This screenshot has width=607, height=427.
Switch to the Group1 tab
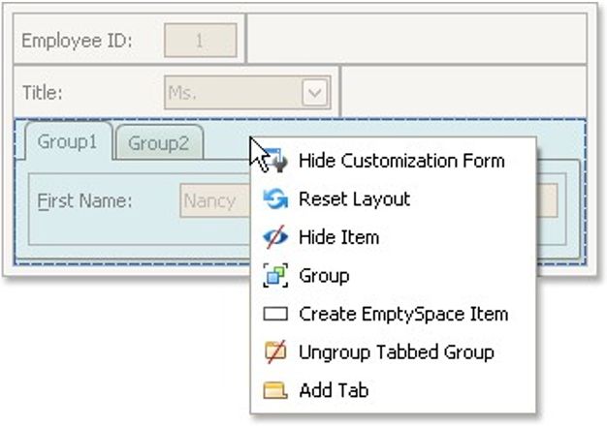tap(67, 142)
